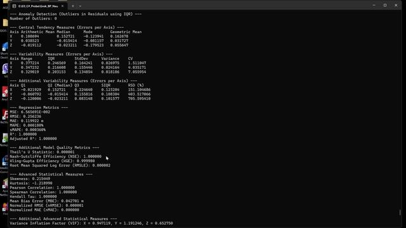Screen dimensions: 406x228
Task: Click 'Additional Model Quality Metrics' header
Action: [x=55, y=148]
